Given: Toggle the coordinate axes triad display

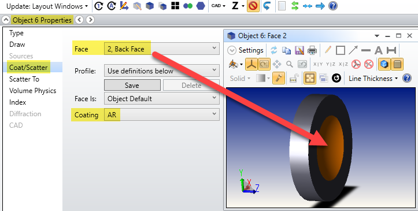Looking at the screenshot, I should (x=251, y=64).
